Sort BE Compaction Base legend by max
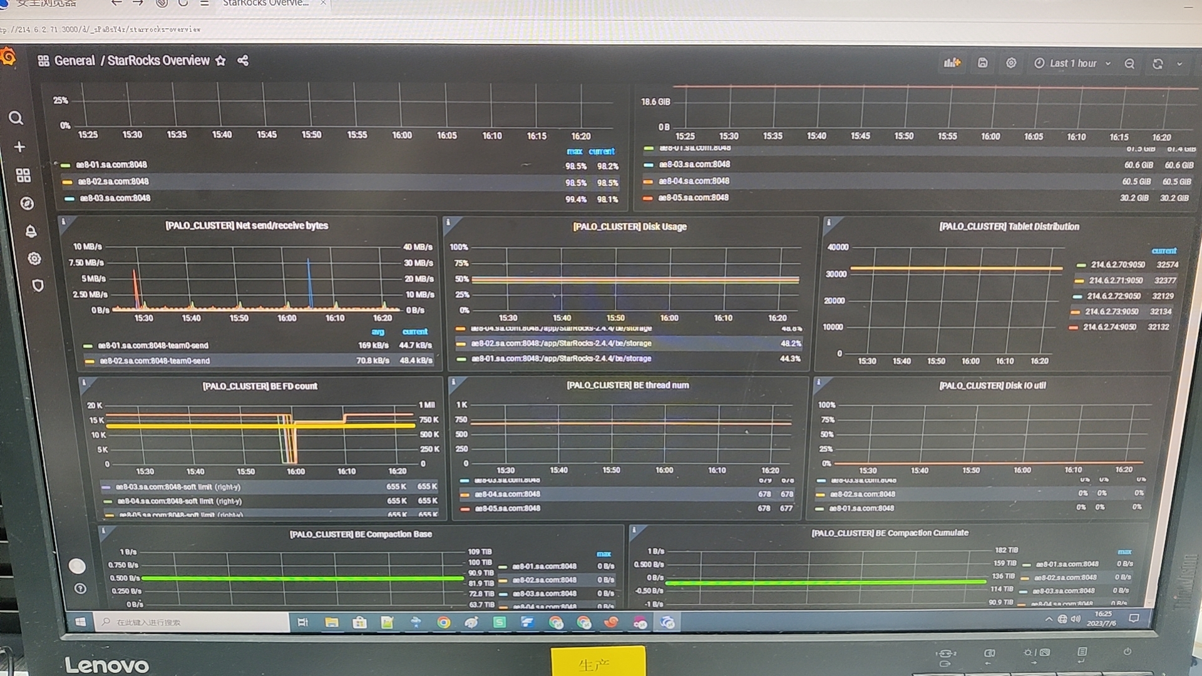The height and width of the screenshot is (676, 1202). (604, 555)
